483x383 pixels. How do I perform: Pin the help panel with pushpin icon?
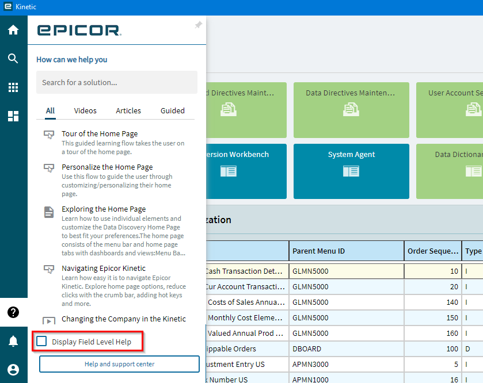199,25
